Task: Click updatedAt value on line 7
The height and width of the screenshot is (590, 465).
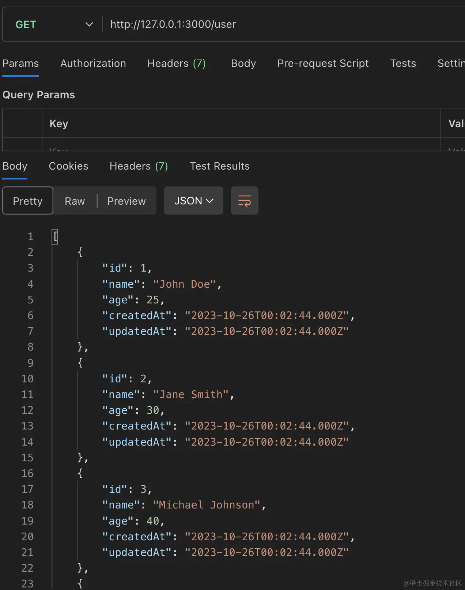Action: [x=267, y=331]
